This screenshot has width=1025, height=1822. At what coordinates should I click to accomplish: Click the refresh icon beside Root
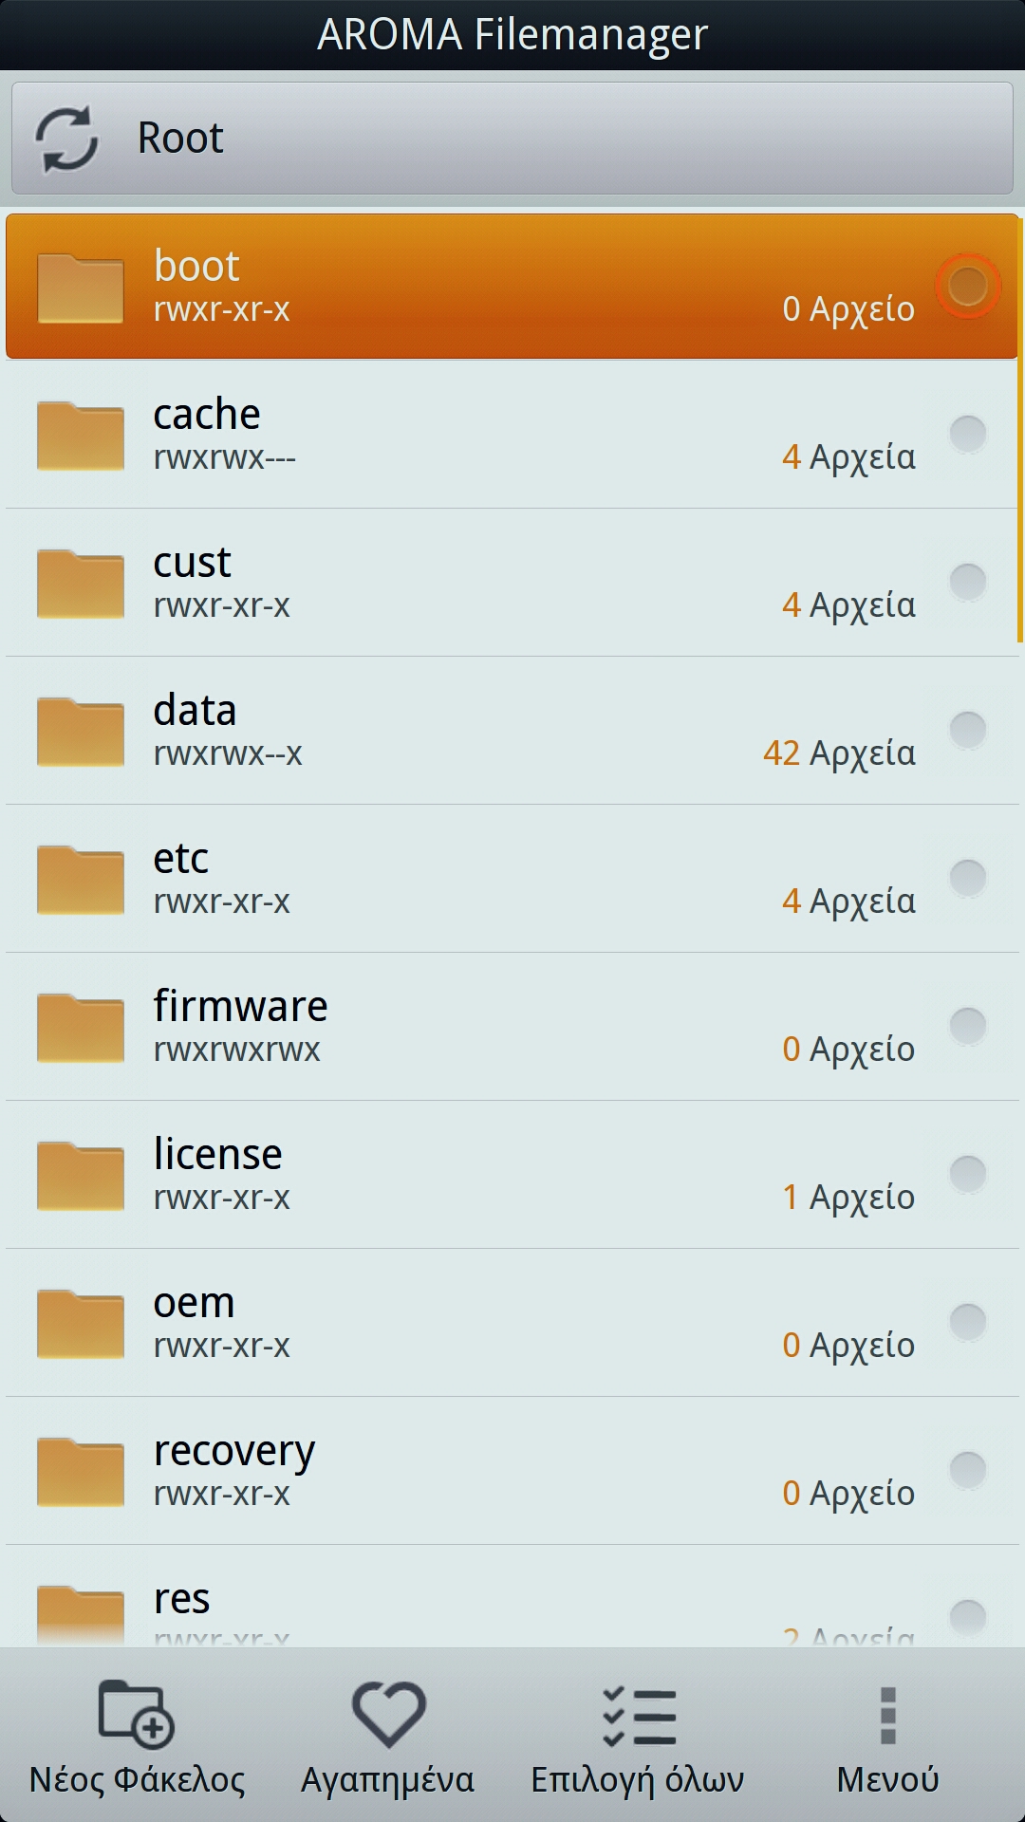point(66,139)
